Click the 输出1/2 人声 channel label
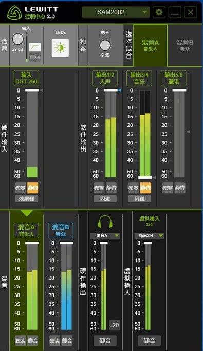The image size is (203, 351). (105, 78)
